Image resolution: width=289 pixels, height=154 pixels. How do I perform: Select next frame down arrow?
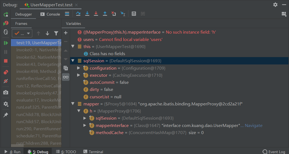(x=47, y=33)
